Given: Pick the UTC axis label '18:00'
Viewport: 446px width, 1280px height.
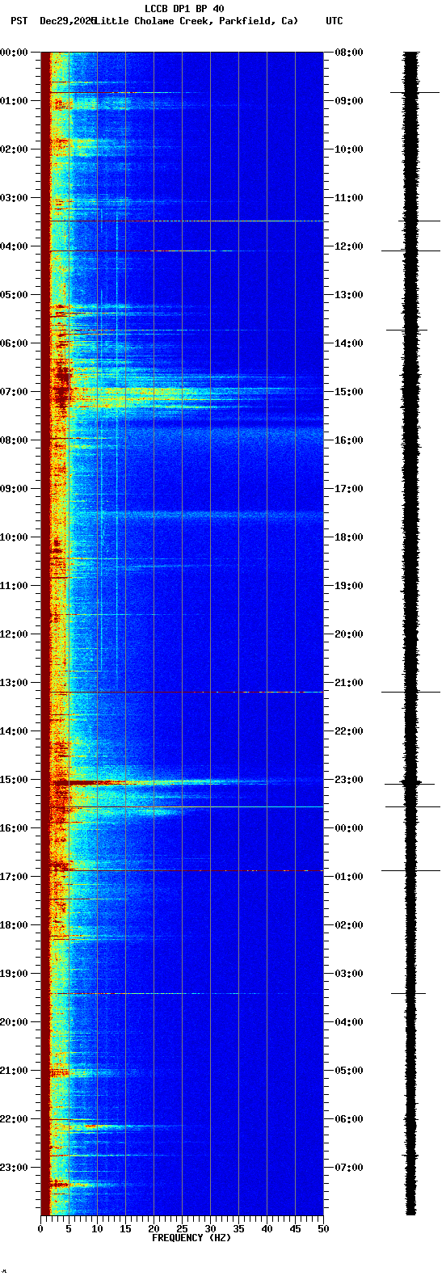Looking at the screenshot, I should click(x=349, y=537).
